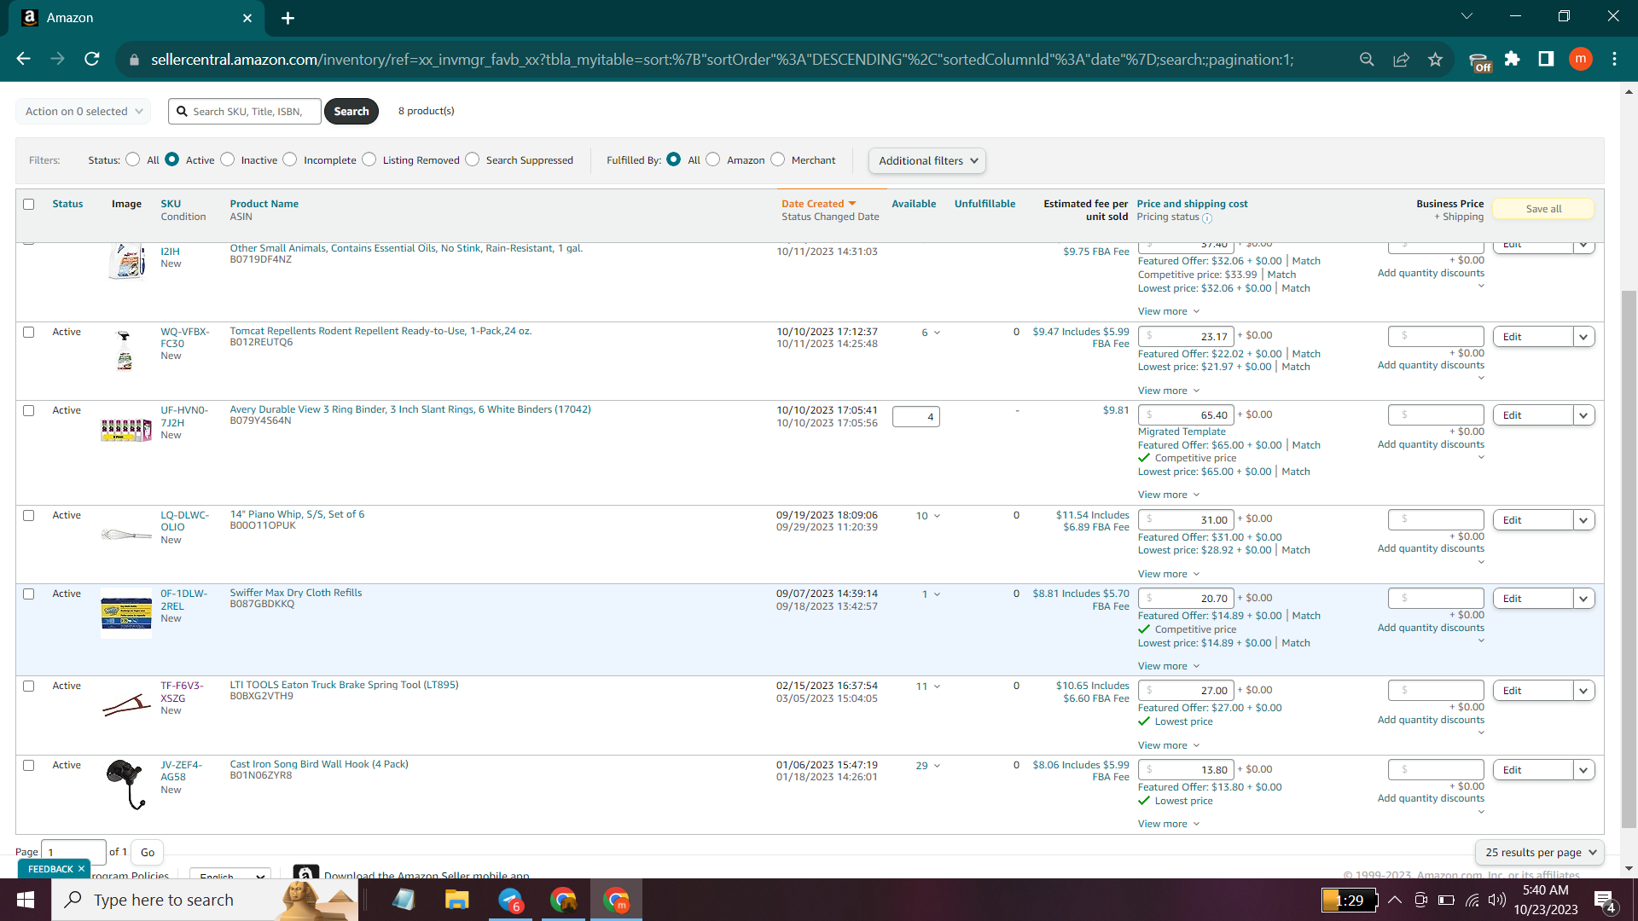This screenshot has height=921, width=1638.
Task: Sort by the SKU column header
Action: (171, 204)
